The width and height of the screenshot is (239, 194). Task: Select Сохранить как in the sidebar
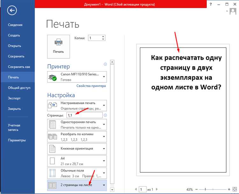(x=19, y=67)
